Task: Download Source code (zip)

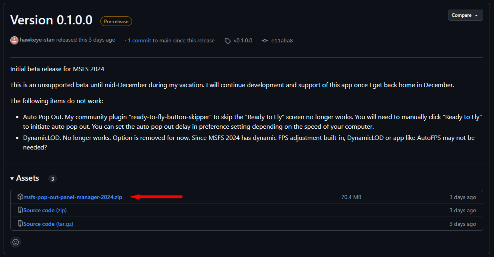Action: [45, 210]
